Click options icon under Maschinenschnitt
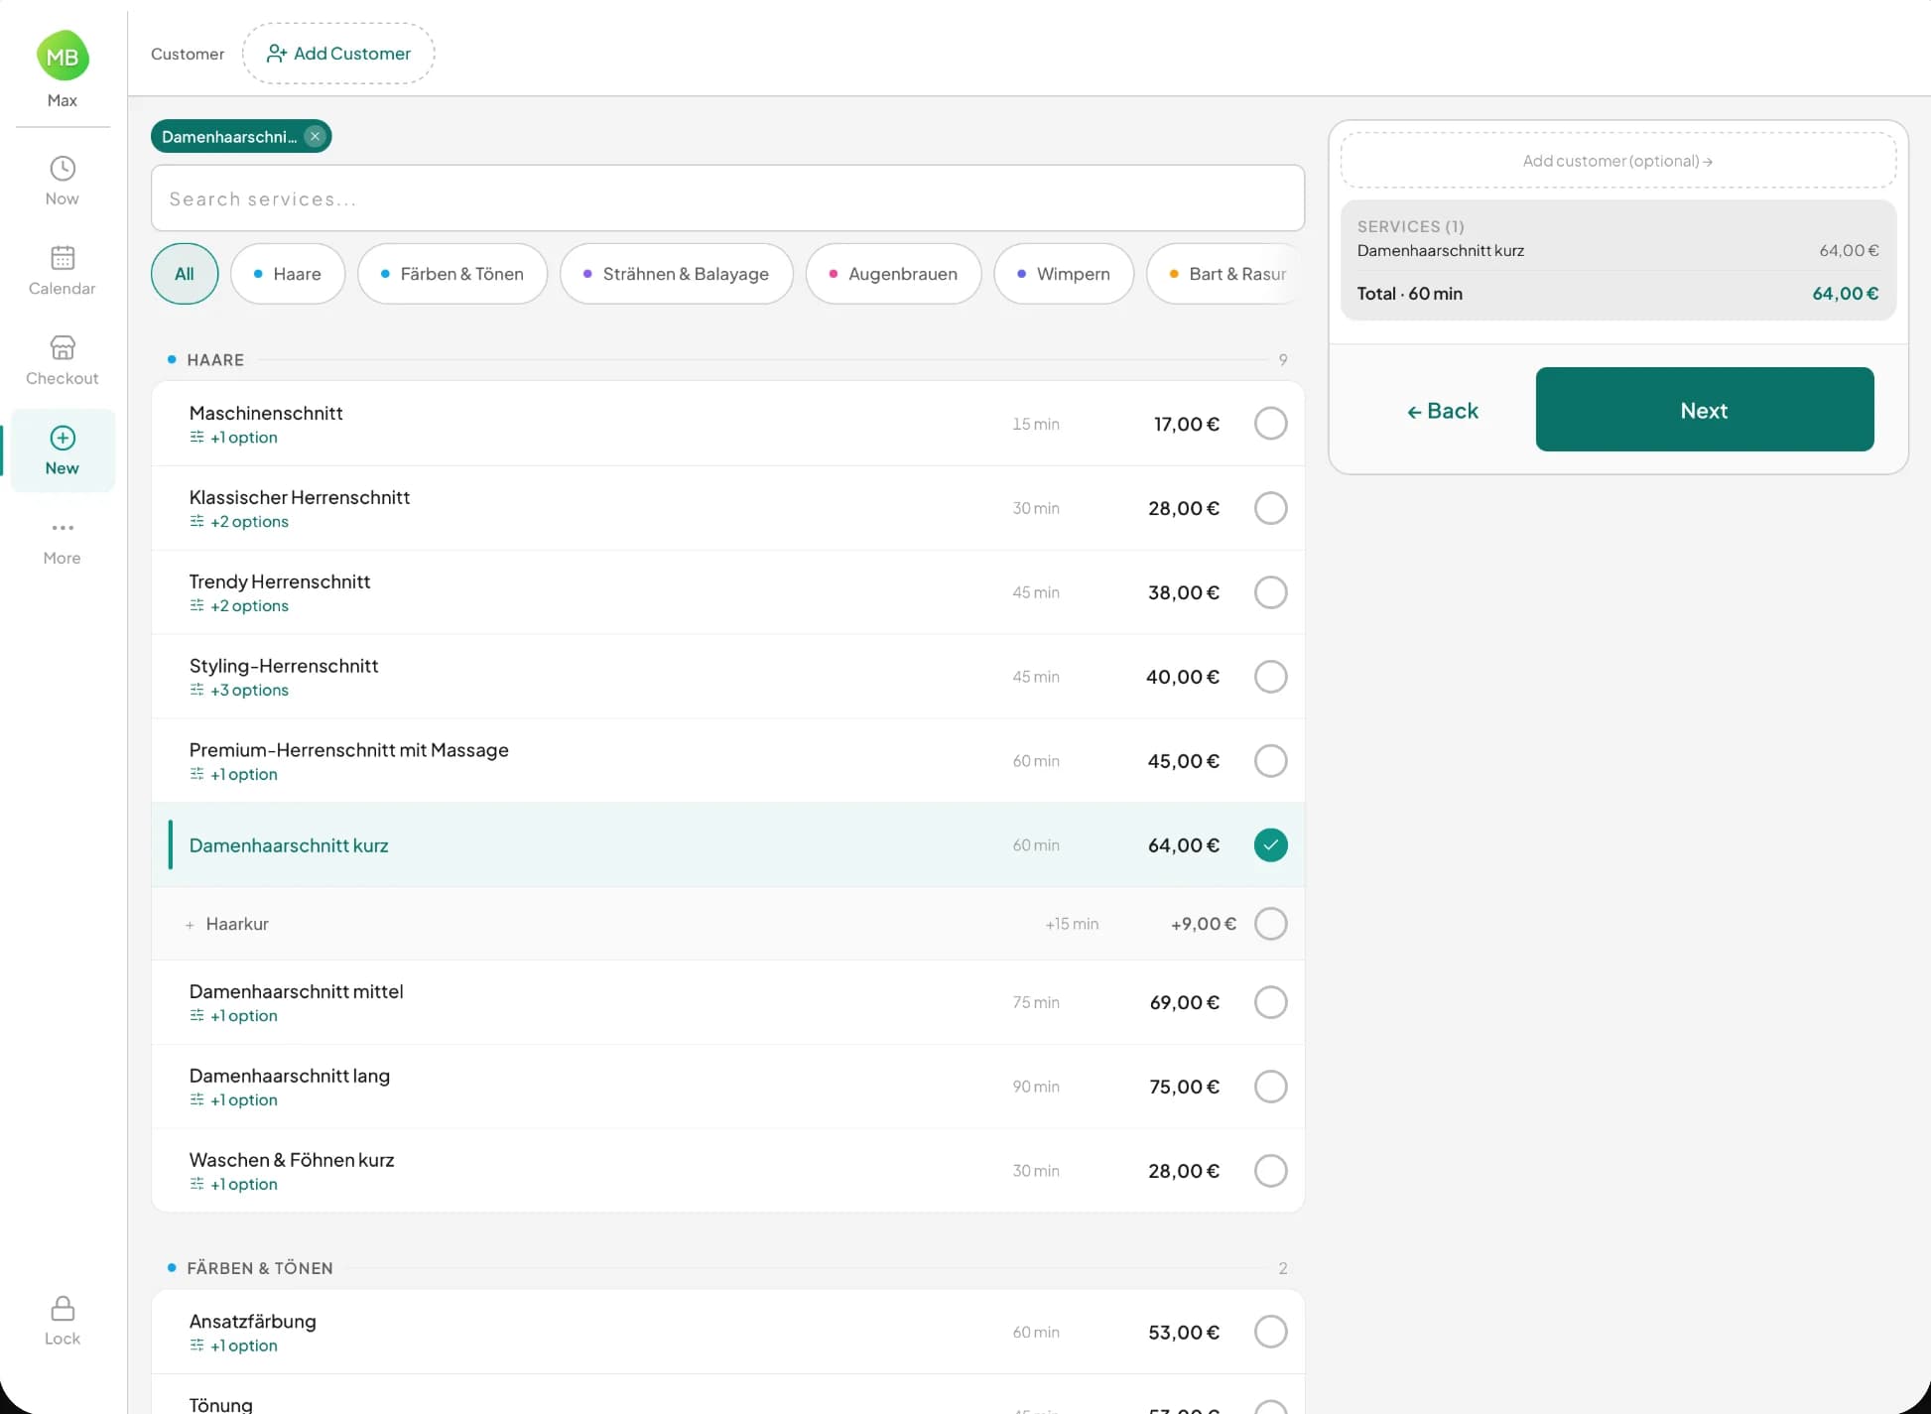This screenshot has height=1414, width=1931. coord(196,438)
